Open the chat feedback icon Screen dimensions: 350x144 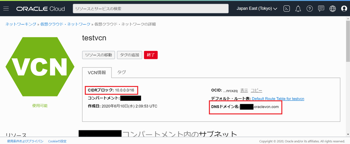321,9
